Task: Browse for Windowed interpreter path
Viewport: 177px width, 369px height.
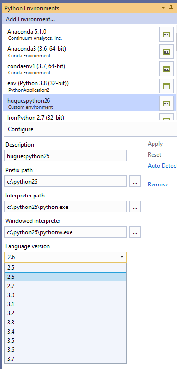Action: 135,232
